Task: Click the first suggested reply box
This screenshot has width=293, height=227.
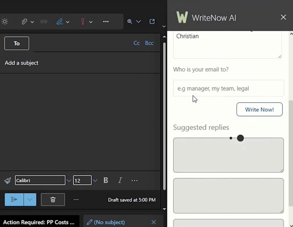Action: coord(228,155)
